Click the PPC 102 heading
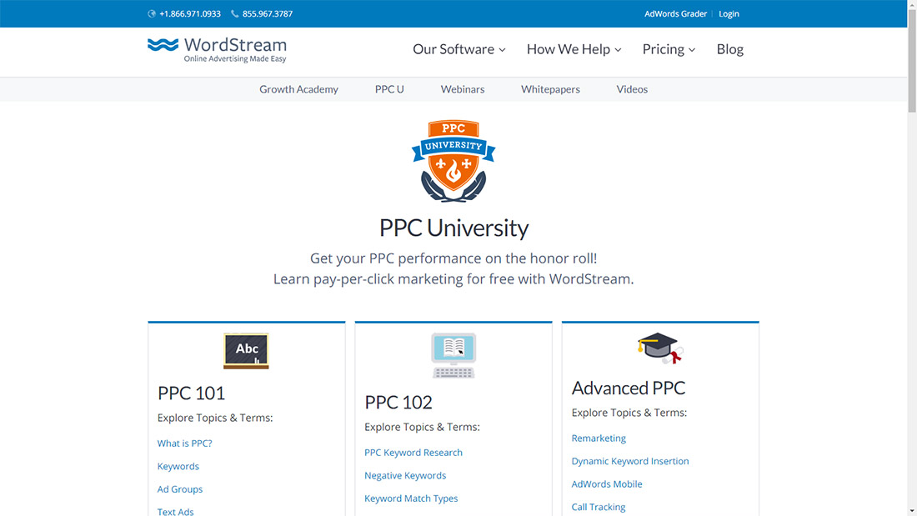 398,403
